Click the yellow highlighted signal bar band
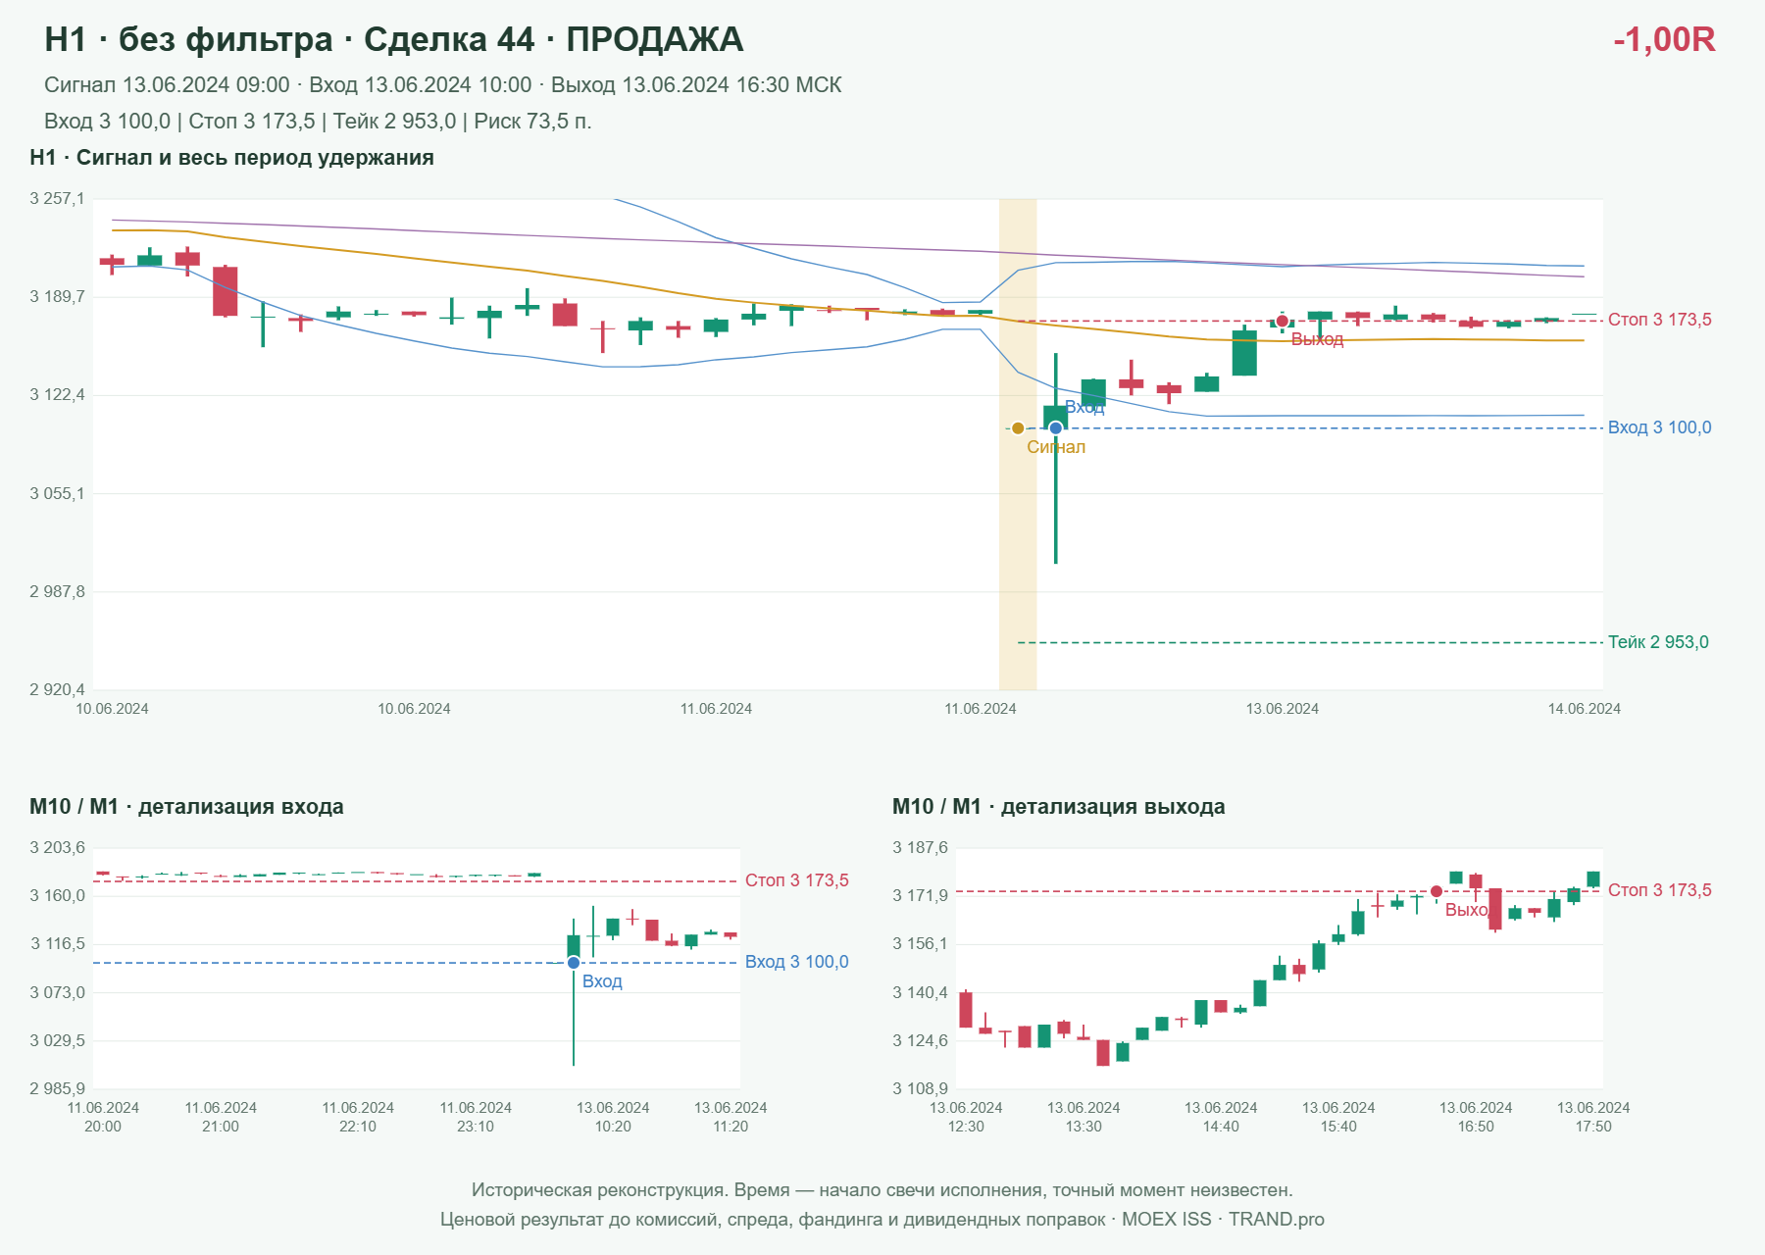1765x1255 pixels. coord(1018,444)
